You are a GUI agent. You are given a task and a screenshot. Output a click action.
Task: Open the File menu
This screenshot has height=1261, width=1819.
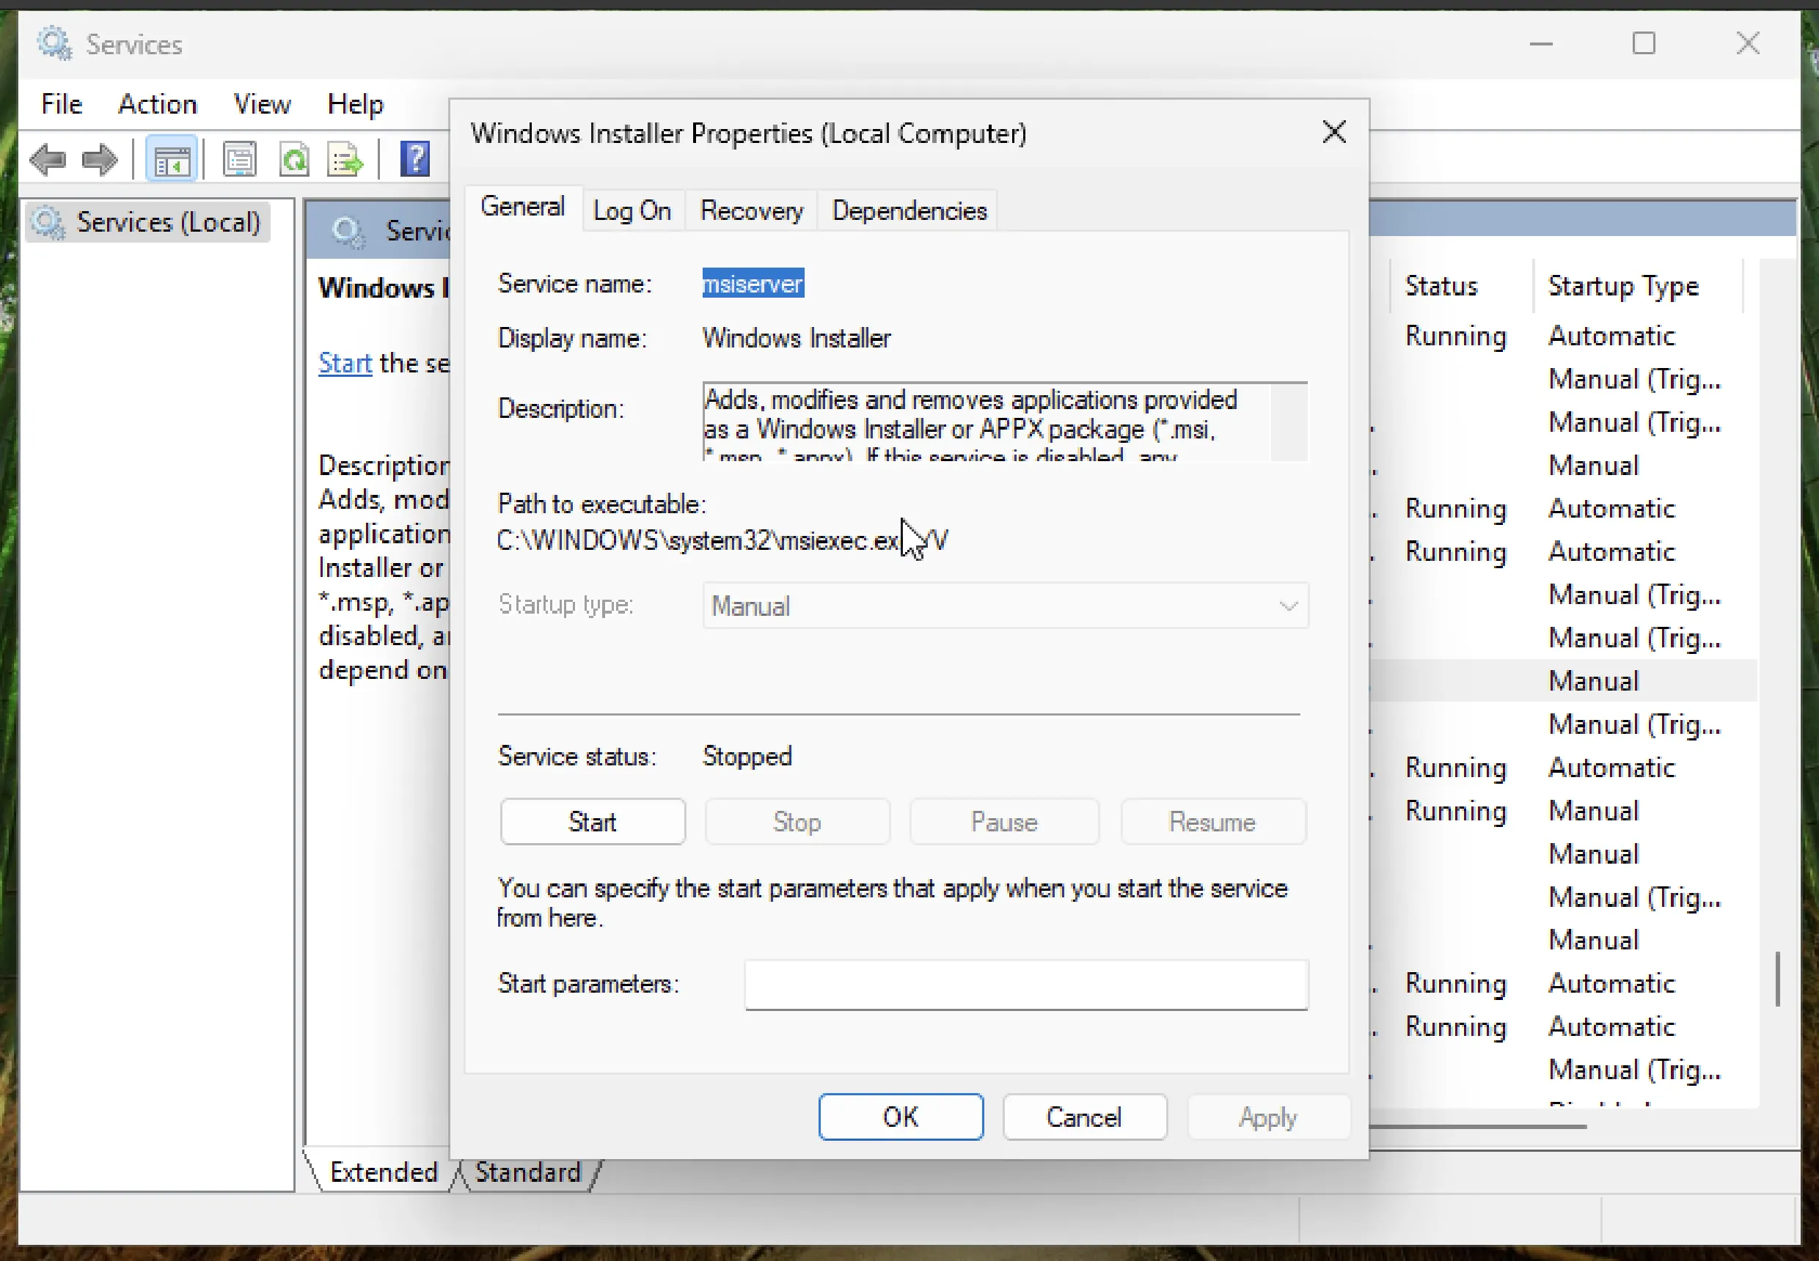(x=62, y=103)
